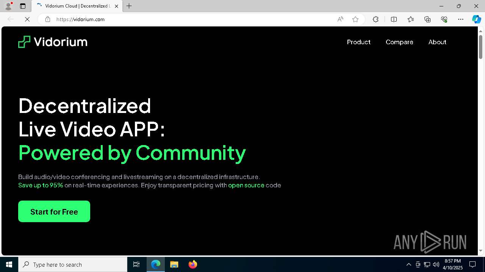485x272 pixels.
Task: Stop page loading with the X button
Action: (27, 19)
